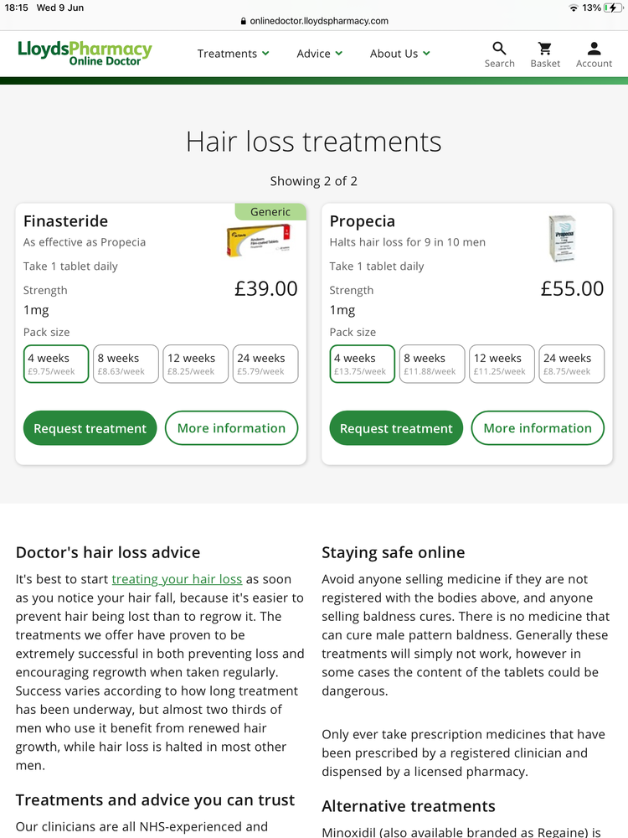Select Finasteride 8 weeks pack size
Image resolution: width=628 pixels, height=838 pixels.
click(126, 364)
